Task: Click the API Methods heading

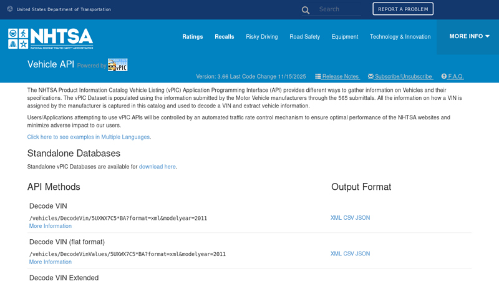Action: coord(54,187)
